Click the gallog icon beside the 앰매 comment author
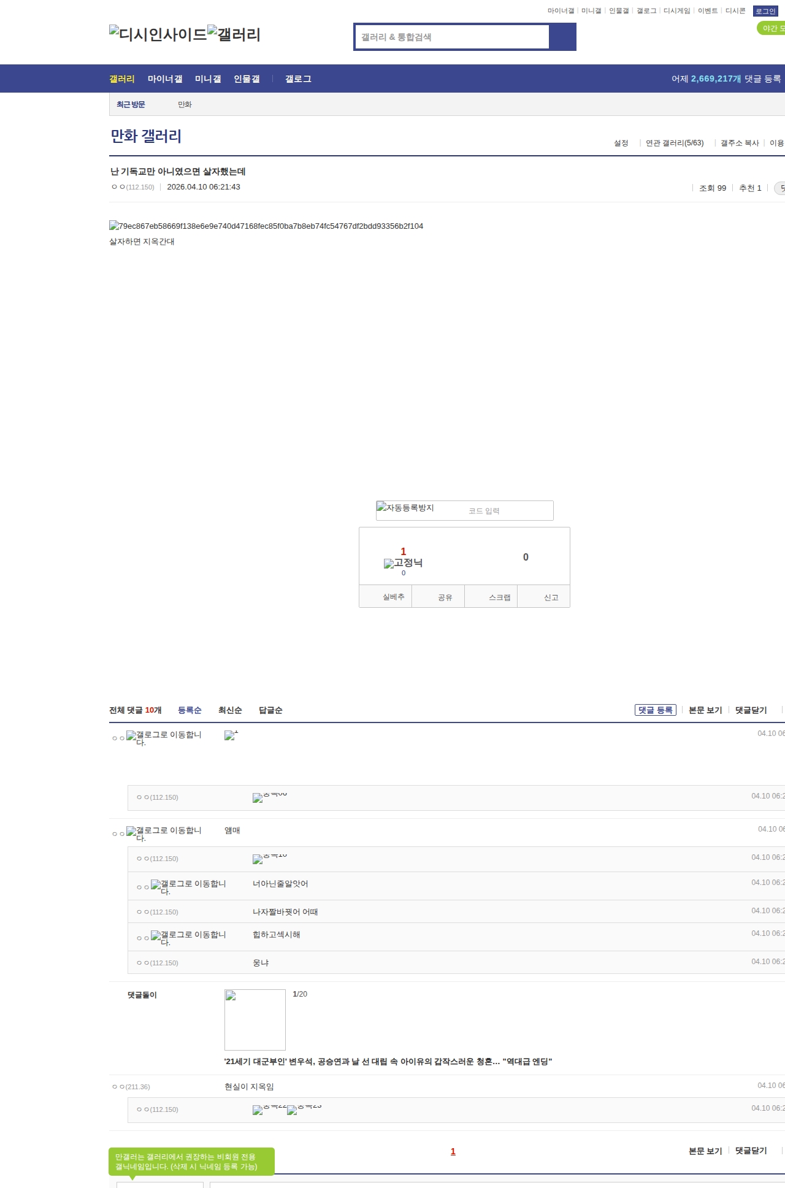 [131, 832]
